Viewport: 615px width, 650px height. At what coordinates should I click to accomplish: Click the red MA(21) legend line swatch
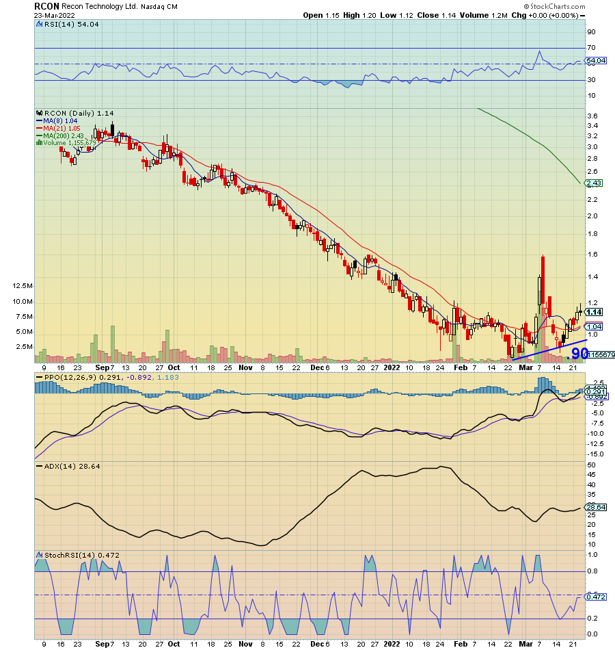pyautogui.click(x=40, y=129)
